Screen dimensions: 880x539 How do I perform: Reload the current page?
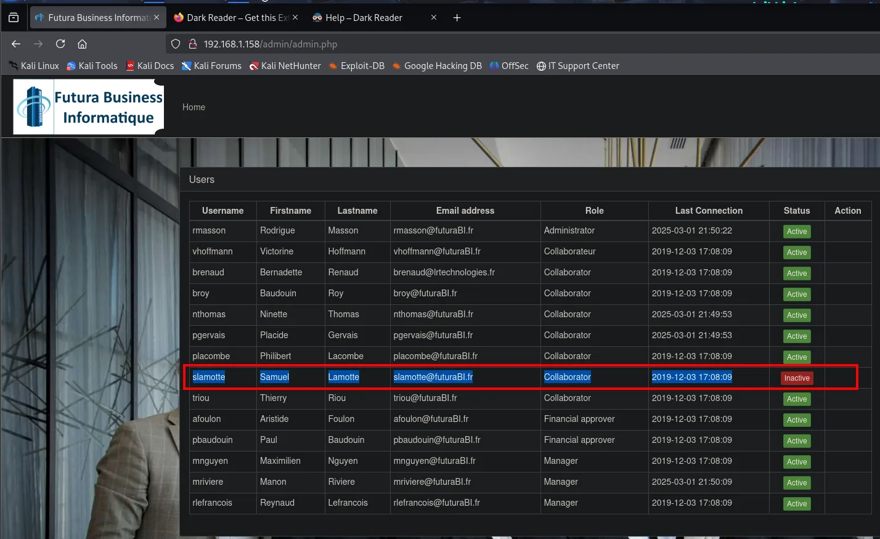coord(60,44)
